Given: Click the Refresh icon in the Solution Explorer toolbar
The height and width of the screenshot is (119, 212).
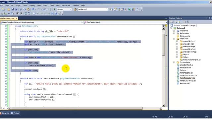Looking at the screenshot, I should pyautogui.click(x=180, y=22).
